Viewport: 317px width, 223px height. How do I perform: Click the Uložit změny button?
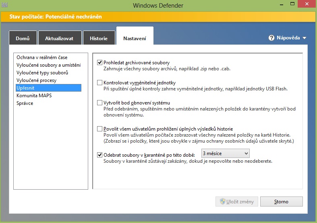[237, 202]
